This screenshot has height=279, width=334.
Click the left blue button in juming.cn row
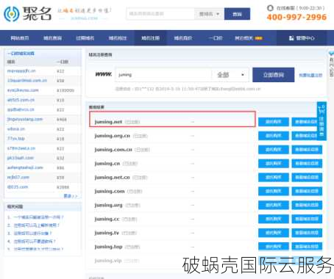click(274, 163)
